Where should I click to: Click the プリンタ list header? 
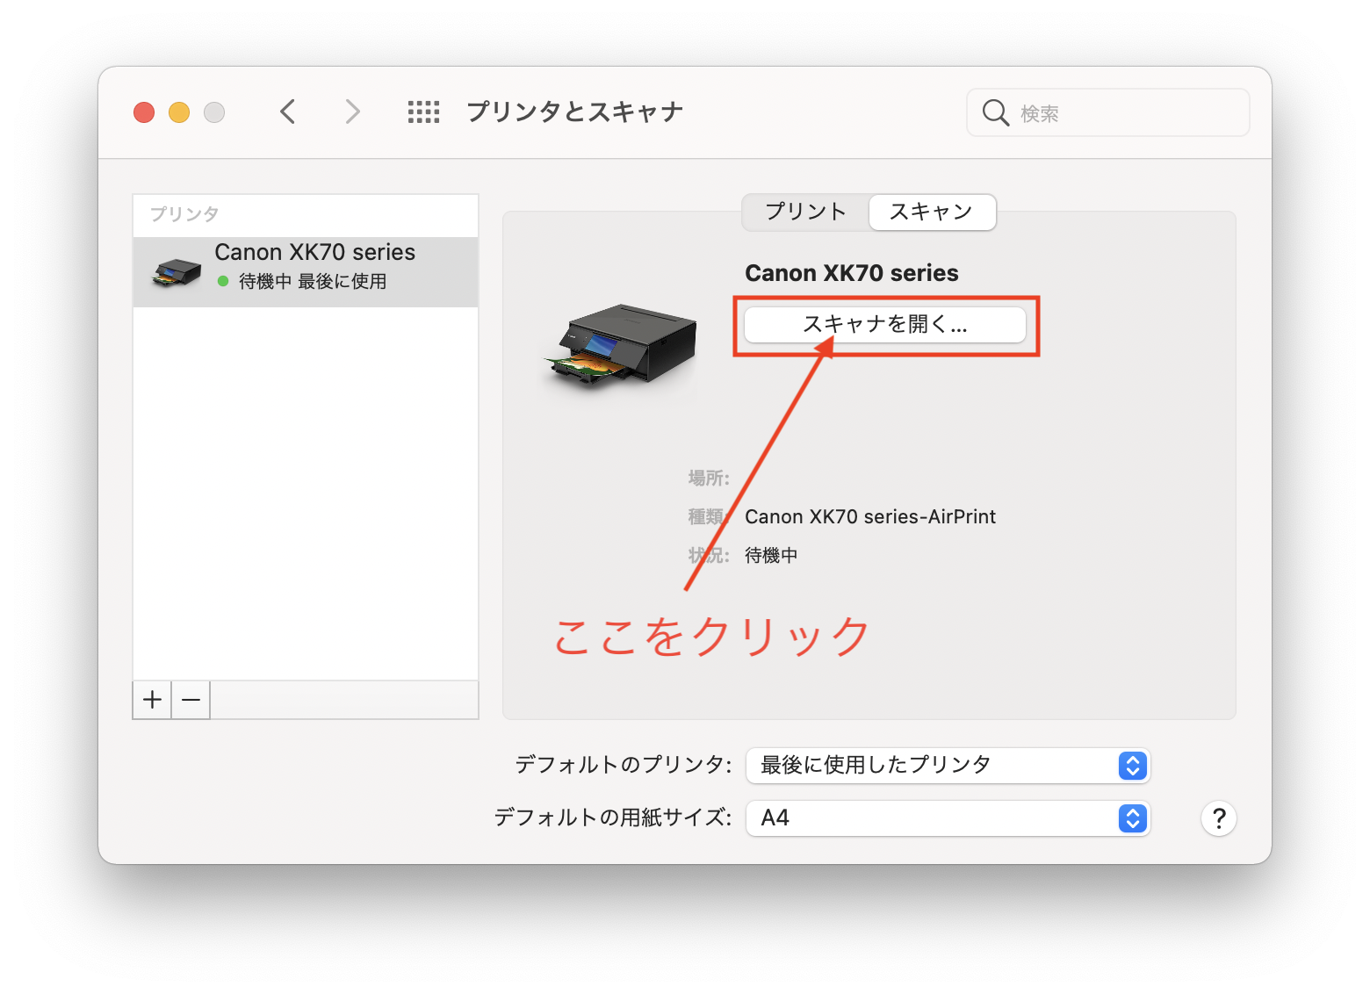[184, 213]
